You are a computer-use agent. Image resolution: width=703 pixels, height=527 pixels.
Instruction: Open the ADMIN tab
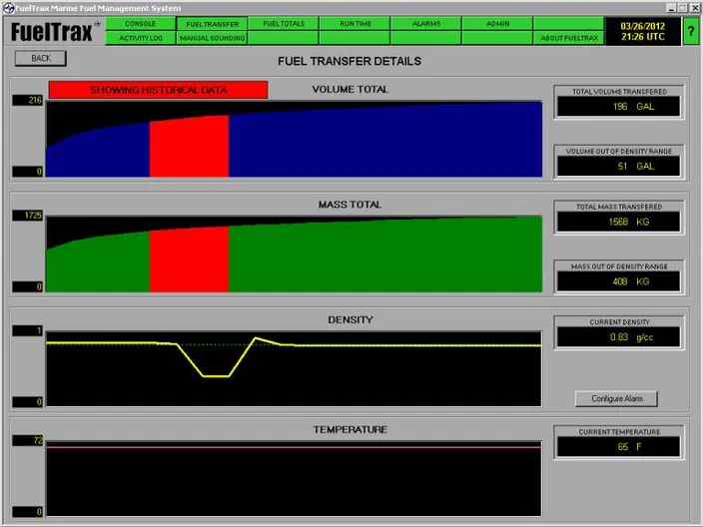point(497,24)
